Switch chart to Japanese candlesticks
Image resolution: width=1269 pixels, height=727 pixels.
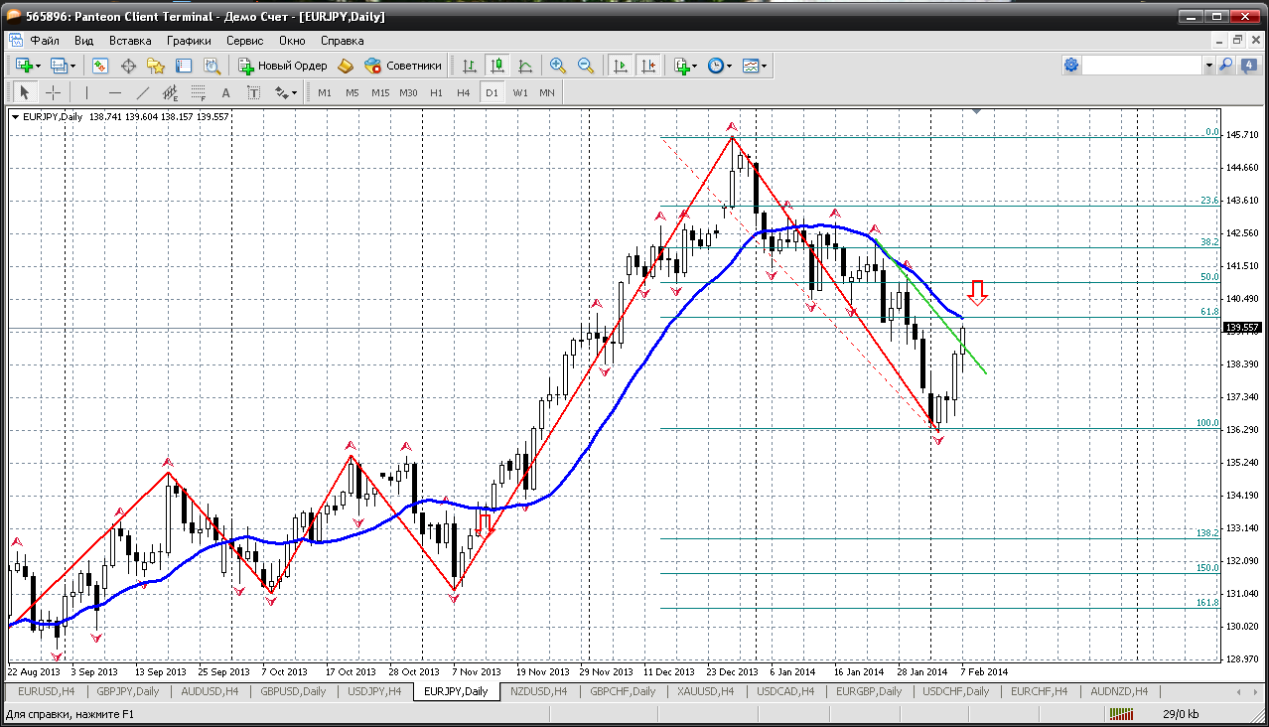point(497,66)
